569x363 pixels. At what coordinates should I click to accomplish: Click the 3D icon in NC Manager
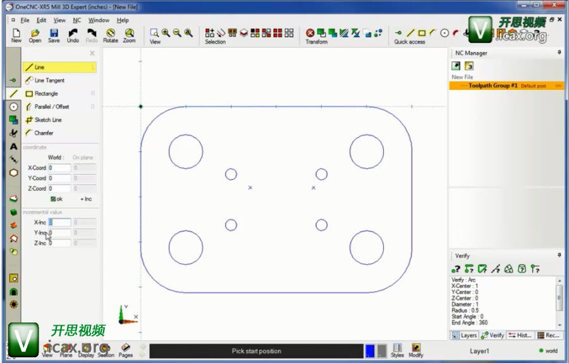469,66
